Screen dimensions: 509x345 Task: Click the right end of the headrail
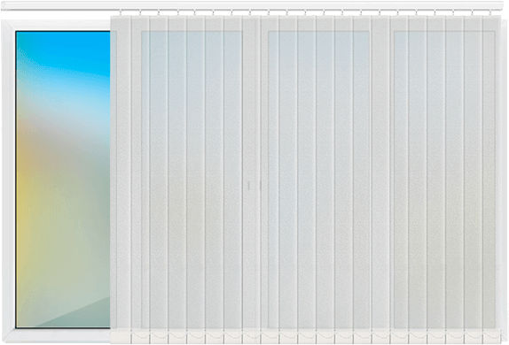point(497,6)
